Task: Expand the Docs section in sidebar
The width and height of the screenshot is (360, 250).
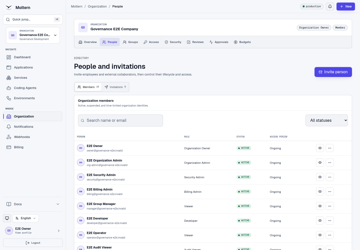Action: [x=33, y=204]
